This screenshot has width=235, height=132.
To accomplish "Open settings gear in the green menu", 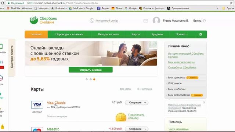I will pos(200,34).
